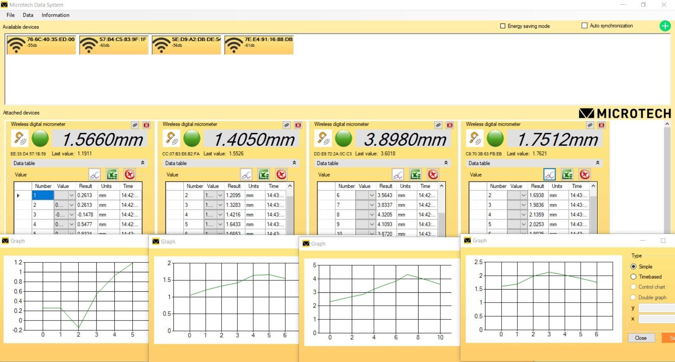Remove micrometer CC:07:B3:E6:B2:FA with red X
The image size is (675, 362).
(x=298, y=125)
